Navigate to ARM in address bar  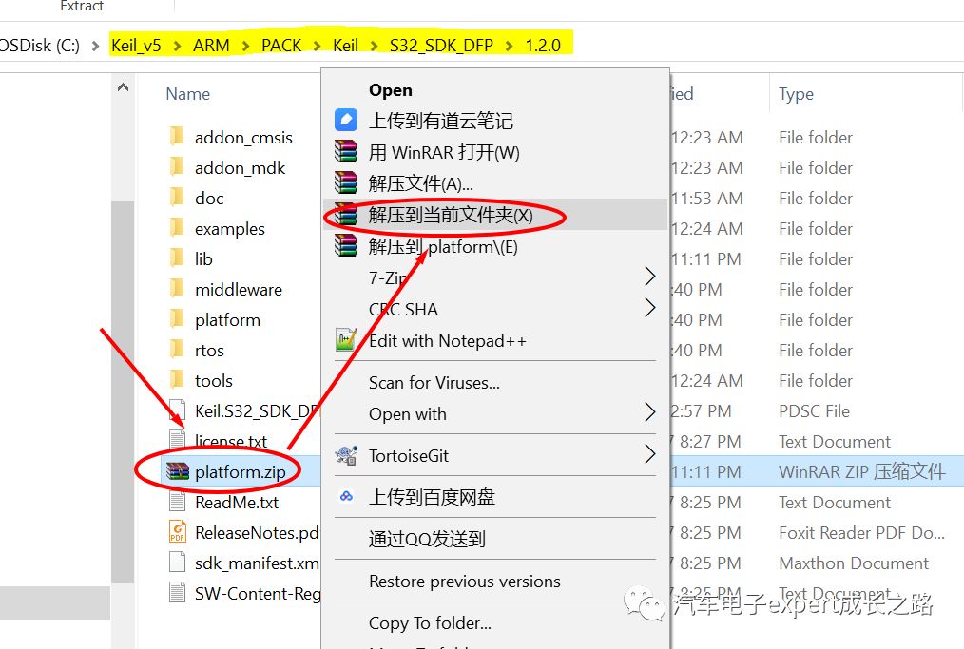click(211, 46)
